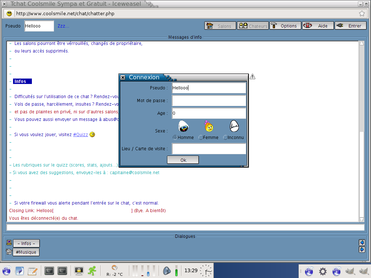Viewport: 371px width, 278px height.
Task: Click the Infos heading in messages
Action: (22, 81)
